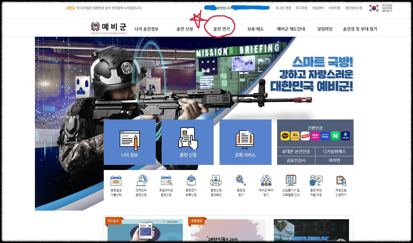Open 예비군 부대 찾기 icon

(266, 185)
